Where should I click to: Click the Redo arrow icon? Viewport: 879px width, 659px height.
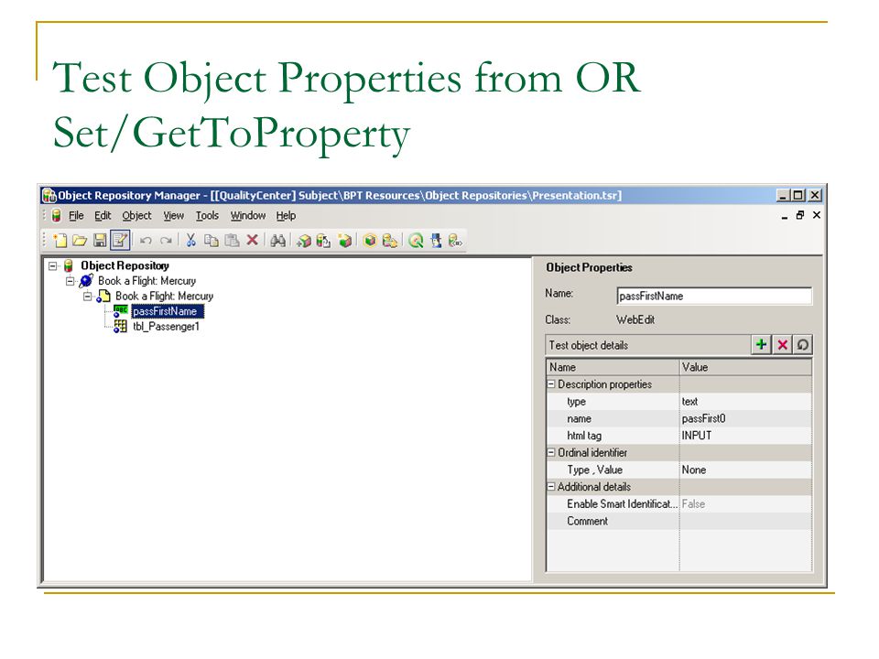coord(166,241)
